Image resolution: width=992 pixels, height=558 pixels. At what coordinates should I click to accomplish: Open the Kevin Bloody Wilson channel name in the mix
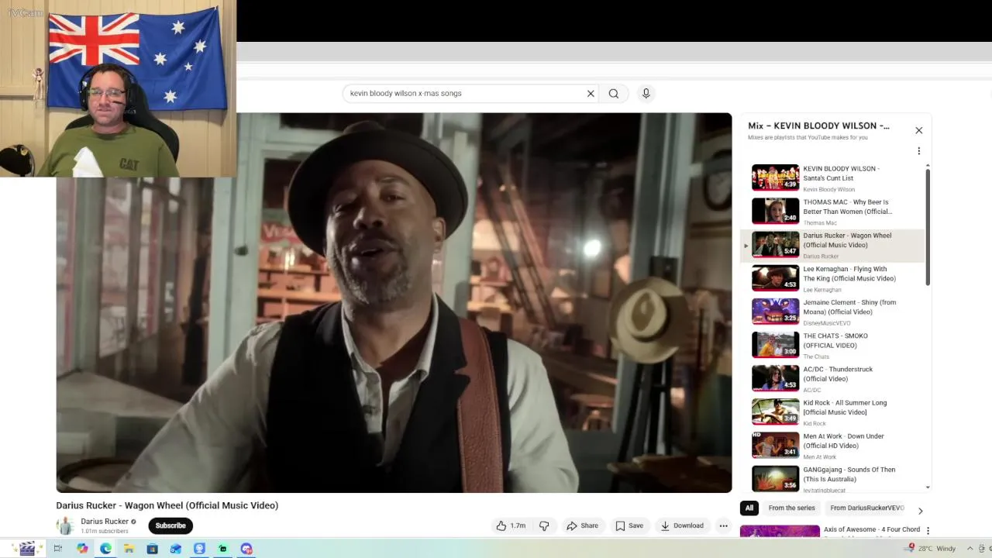(x=828, y=189)
